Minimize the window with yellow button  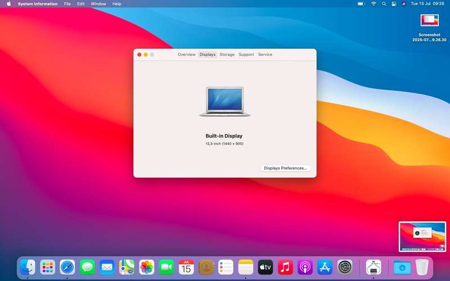tap(146, 55)
